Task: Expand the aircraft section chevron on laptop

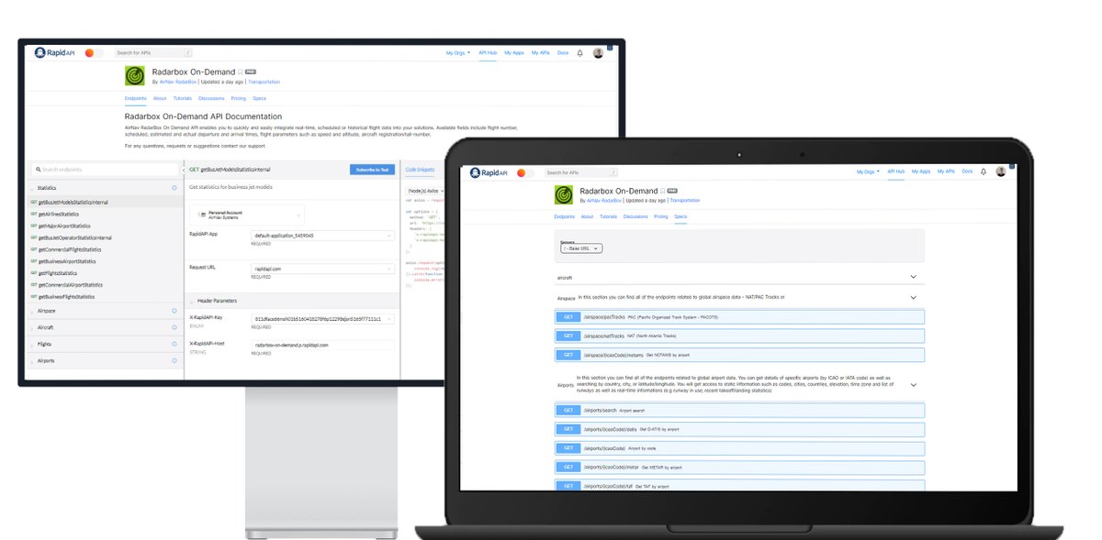Action: point(913,276)
